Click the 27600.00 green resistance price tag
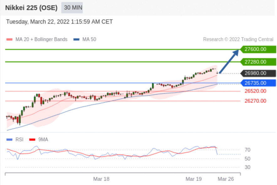The width and height of the screenshot is (277, 185). coord(258,49)
